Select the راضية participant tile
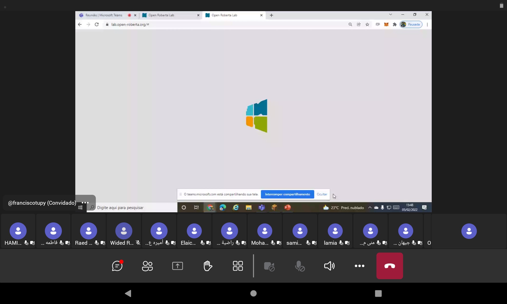Viewport: 507px width, 304px height. coord(229,231)
